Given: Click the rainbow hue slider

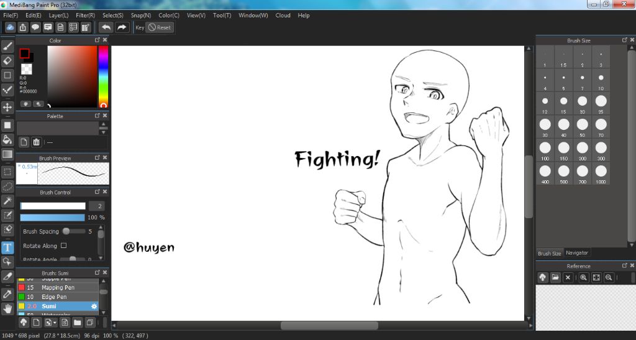Looking at the screenshot, I should click(104, 76).
